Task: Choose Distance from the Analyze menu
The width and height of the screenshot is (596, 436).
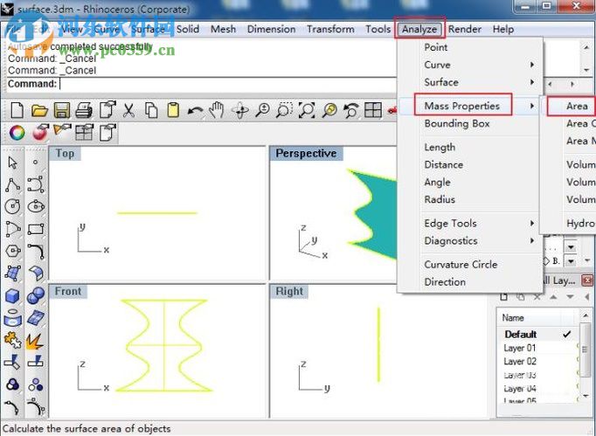Action: click(470, 164)
